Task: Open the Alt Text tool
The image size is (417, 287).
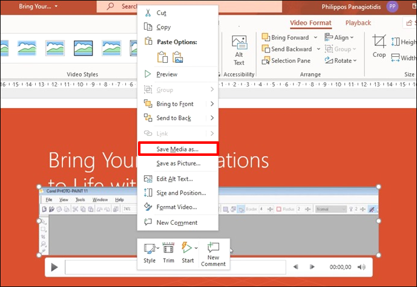Action: 239,50
